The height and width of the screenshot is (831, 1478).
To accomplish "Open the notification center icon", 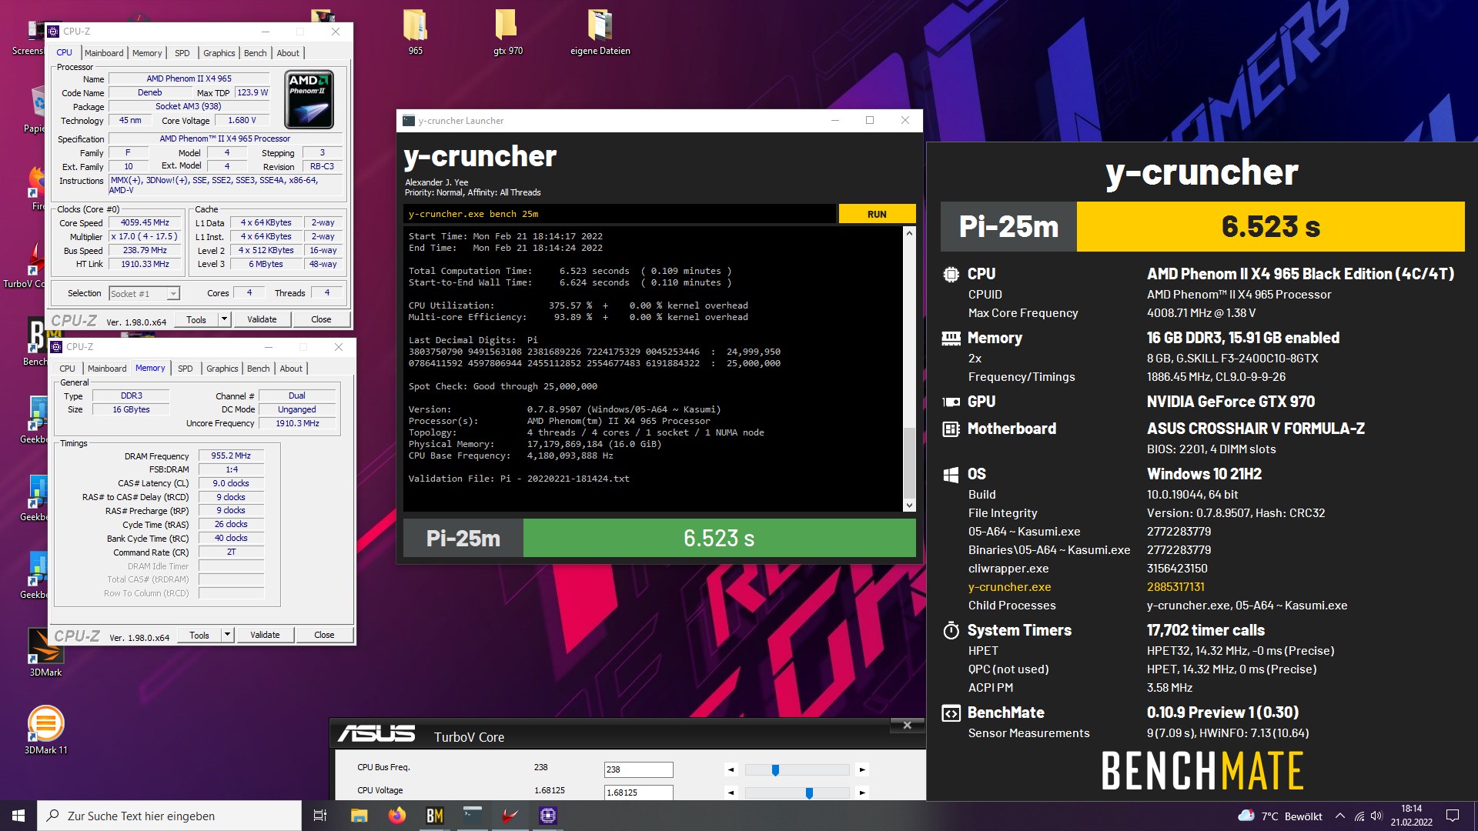I will 1453,816.
